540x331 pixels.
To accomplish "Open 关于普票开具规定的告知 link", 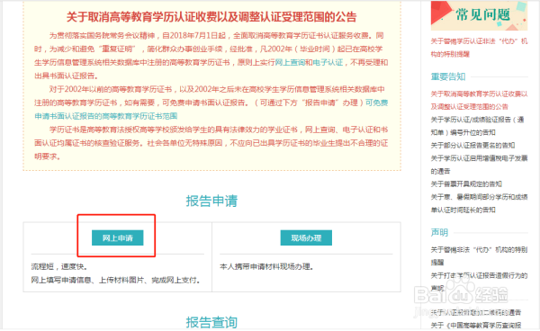I will pyautogui.click(x=466, y=184).
